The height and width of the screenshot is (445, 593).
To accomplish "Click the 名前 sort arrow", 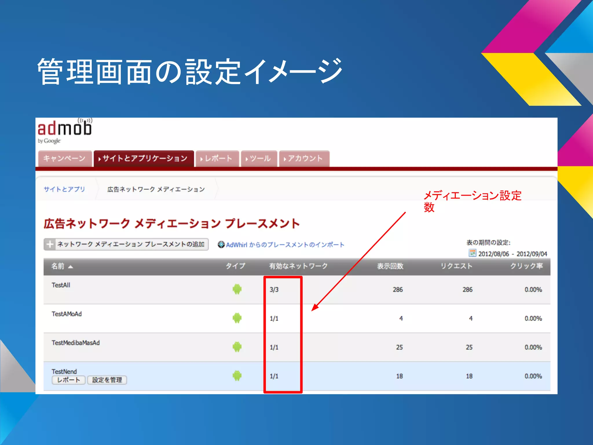I will (x=70, y=267).
